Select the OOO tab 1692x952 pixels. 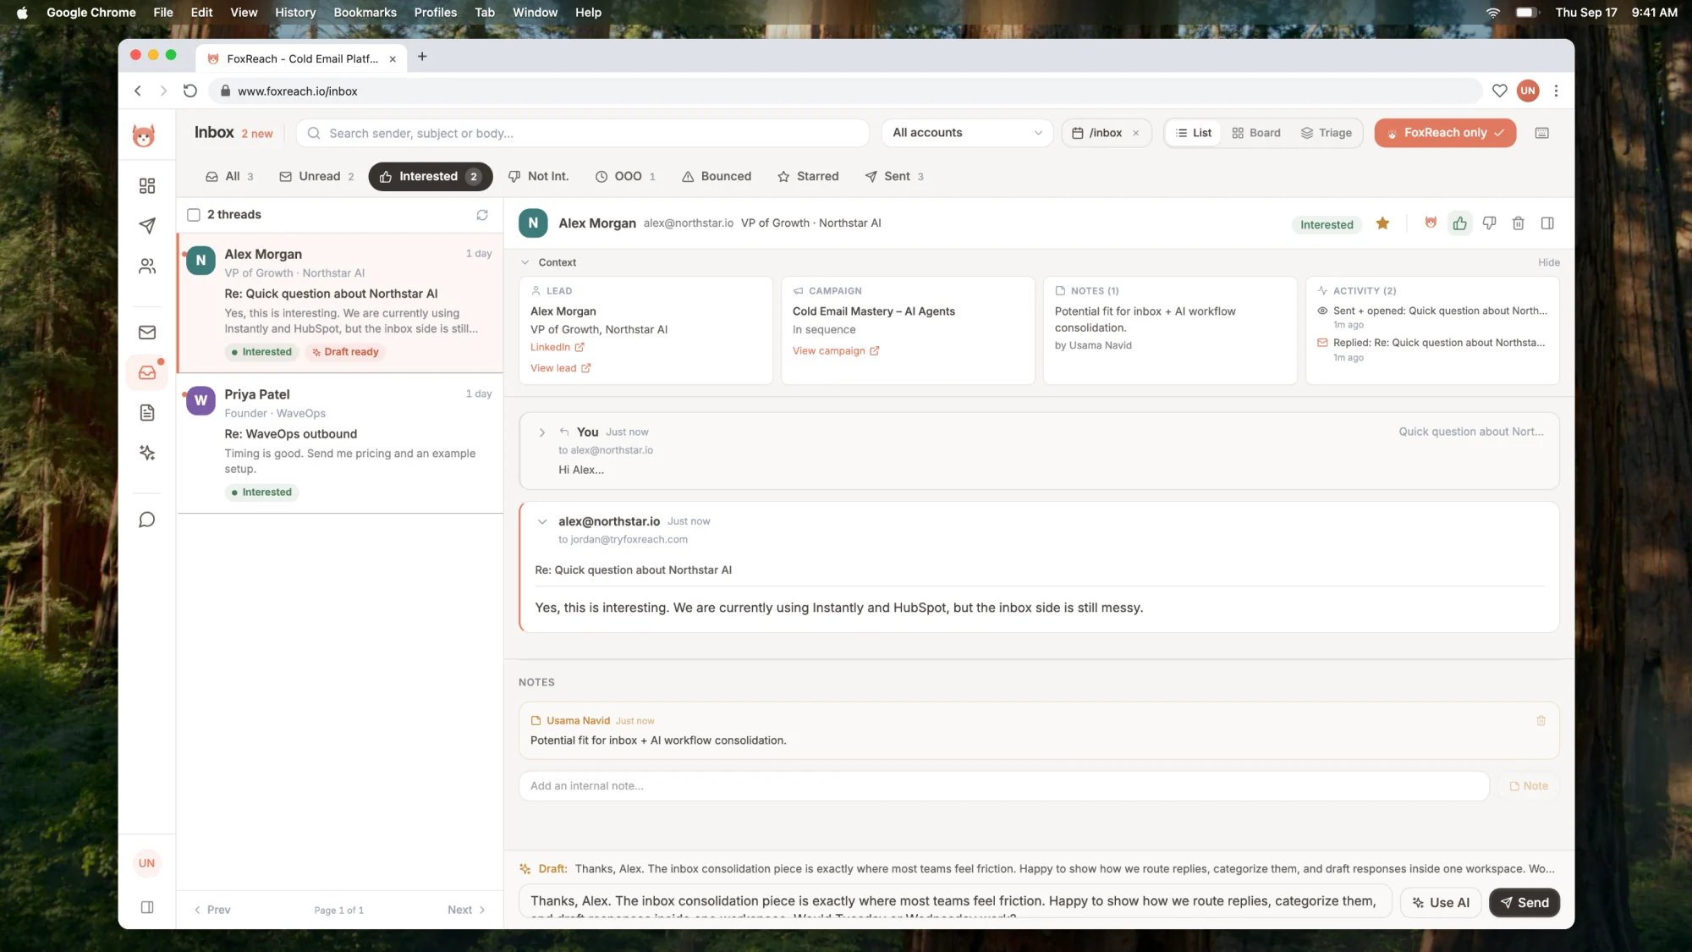[625, 176]
